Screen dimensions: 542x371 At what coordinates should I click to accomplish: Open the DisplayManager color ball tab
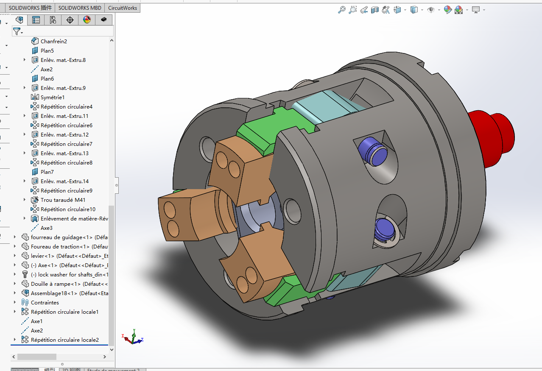tap(87, 20)
